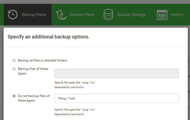Choose the 'Backup files of these types' radio

tap(14, 69)
